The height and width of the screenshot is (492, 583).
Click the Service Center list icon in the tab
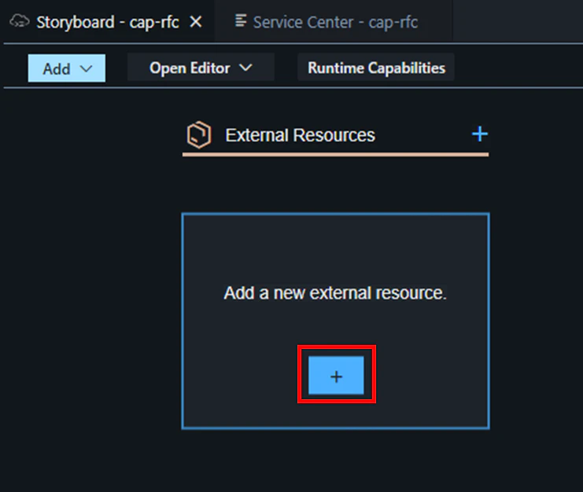point(241,20)
